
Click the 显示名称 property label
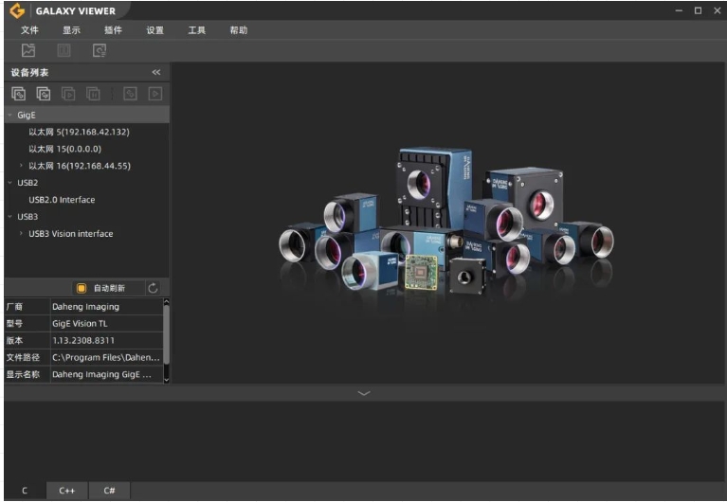[23, 374]
